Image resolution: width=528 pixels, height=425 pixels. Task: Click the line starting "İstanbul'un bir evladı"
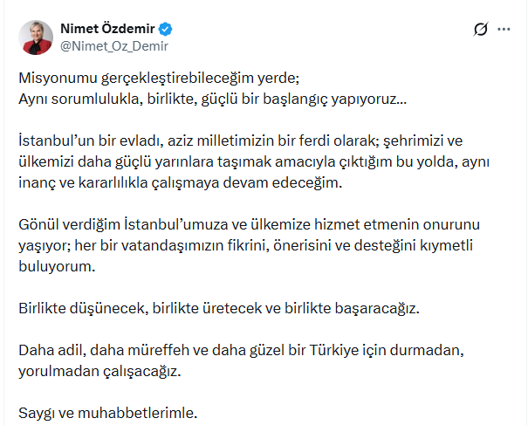coord(240,141)
